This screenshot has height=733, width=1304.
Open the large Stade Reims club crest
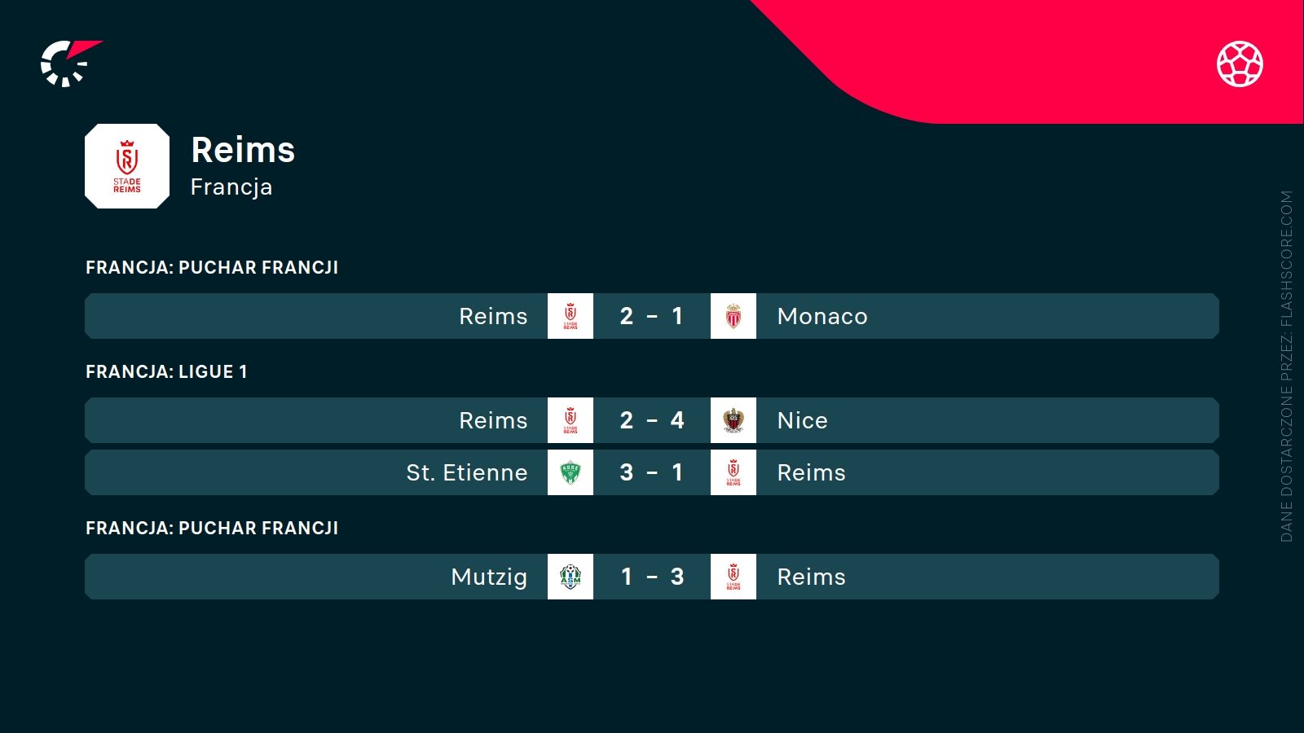[127, 166]
